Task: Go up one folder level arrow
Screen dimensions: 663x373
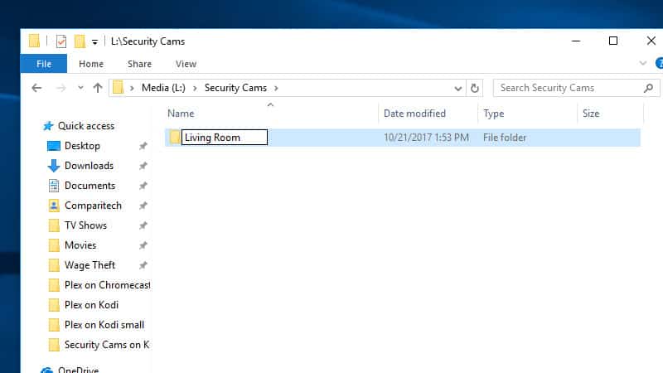Action: pos(98,88)
